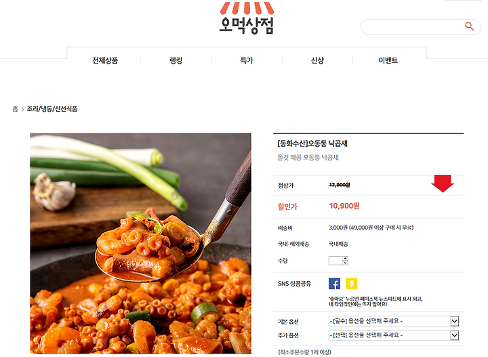The width and height of the screenshot is (488, 357).
Task: Click the 홈 breadcrumb link
Action: click(x=15, y=109)
